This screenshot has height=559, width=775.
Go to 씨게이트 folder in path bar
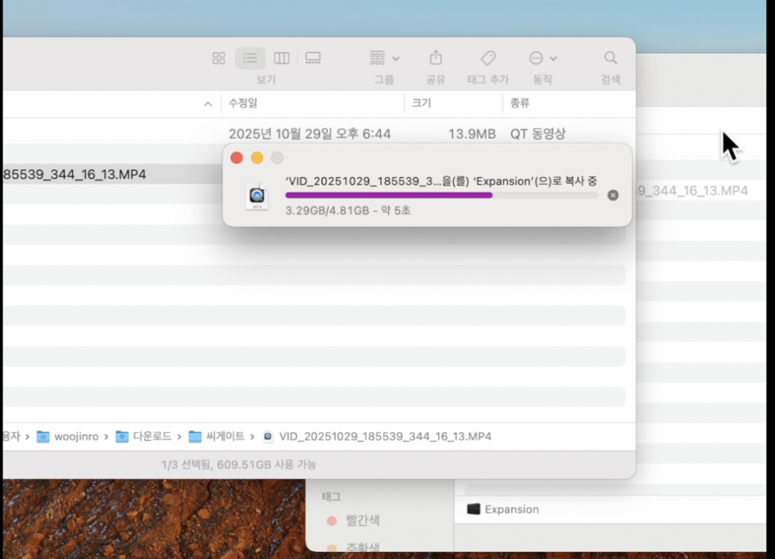[217, 436]
